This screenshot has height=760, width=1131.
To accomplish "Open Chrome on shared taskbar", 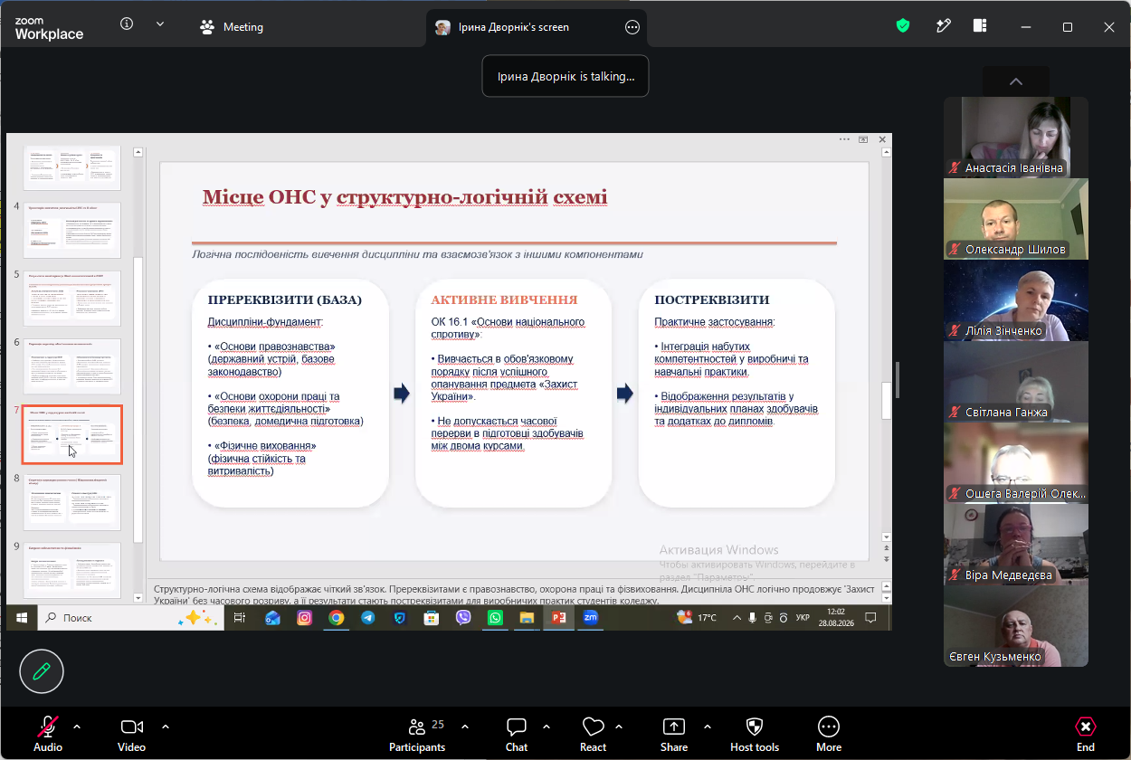I will (336, 618).
